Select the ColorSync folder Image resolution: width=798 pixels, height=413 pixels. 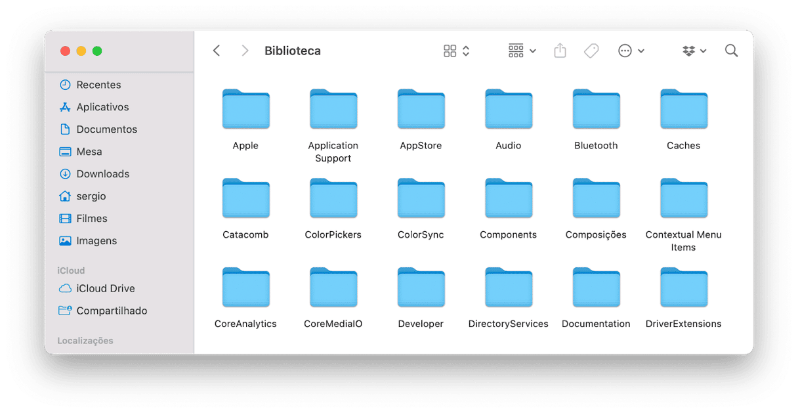click(x=421, y=198)
